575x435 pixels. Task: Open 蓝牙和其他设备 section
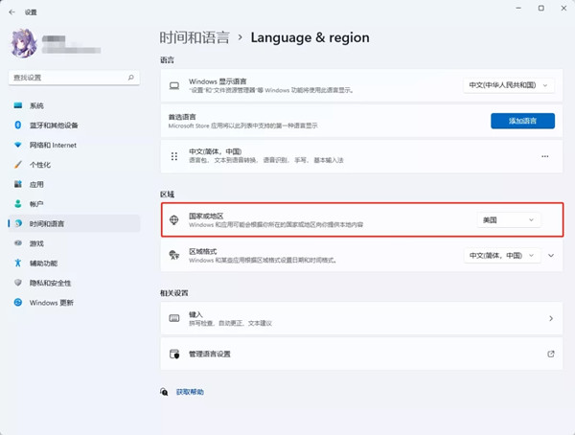point(74,126)
